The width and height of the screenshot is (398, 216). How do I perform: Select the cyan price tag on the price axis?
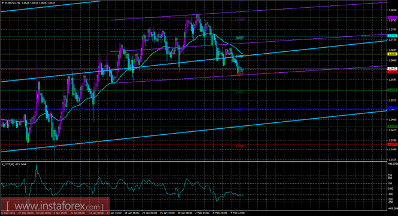[x=392, y=36]
